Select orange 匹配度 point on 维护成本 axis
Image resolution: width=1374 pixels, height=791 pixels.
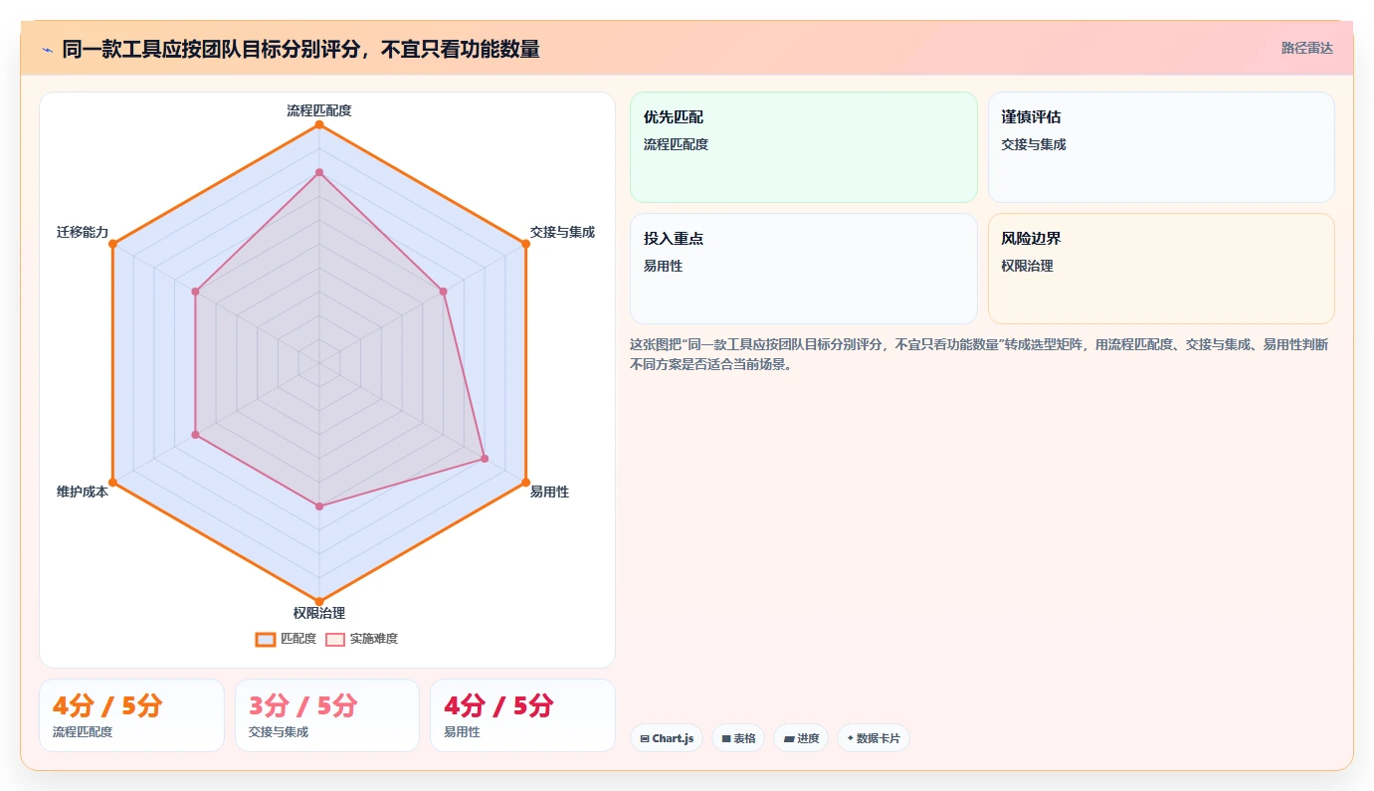[112, 483]
